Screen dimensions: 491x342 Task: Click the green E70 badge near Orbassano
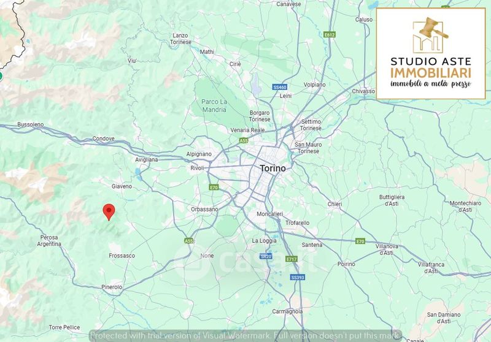tap(214, 188)
